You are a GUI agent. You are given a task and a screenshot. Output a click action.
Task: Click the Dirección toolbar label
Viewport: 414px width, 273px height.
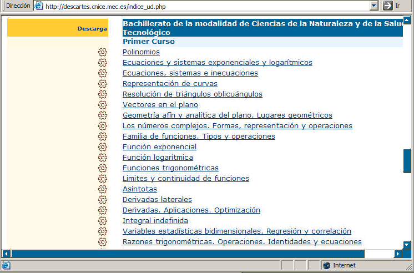coord(18,6)
